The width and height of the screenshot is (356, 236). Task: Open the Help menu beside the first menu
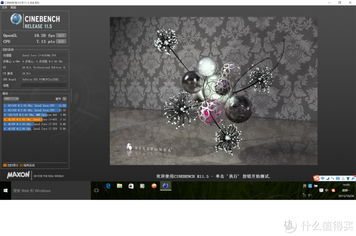[x=13, y=8]
